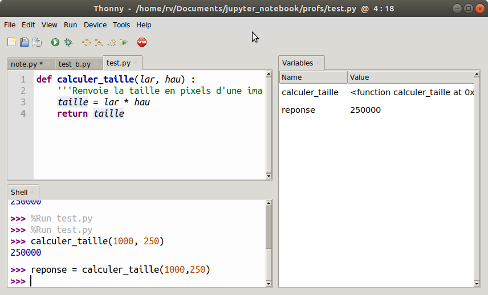The height and width of the screenshot is (295, 488).
Task: Close the test_b.py tab
Action: click(96, 64)
